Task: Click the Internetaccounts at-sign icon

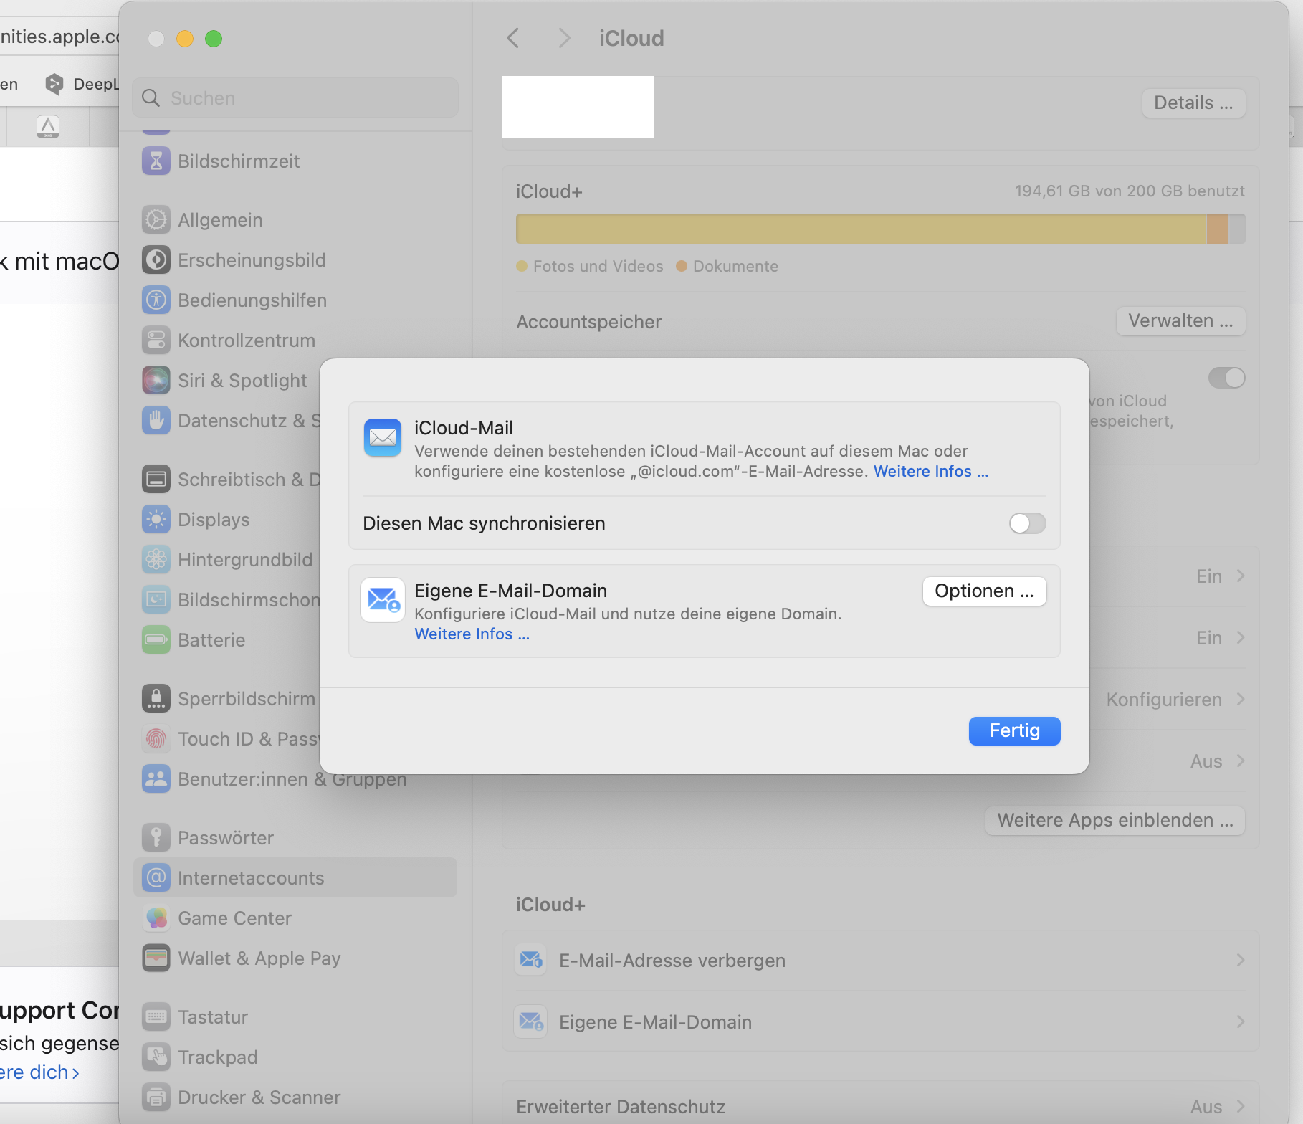Action: 156,878
